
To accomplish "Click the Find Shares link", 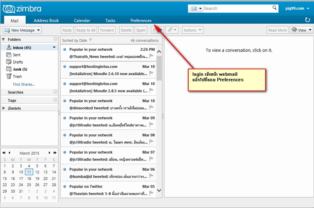I will (24, 84).
